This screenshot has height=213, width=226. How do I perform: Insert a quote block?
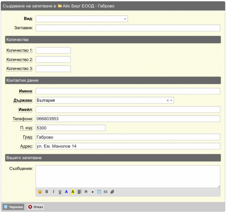click(105, 192)
